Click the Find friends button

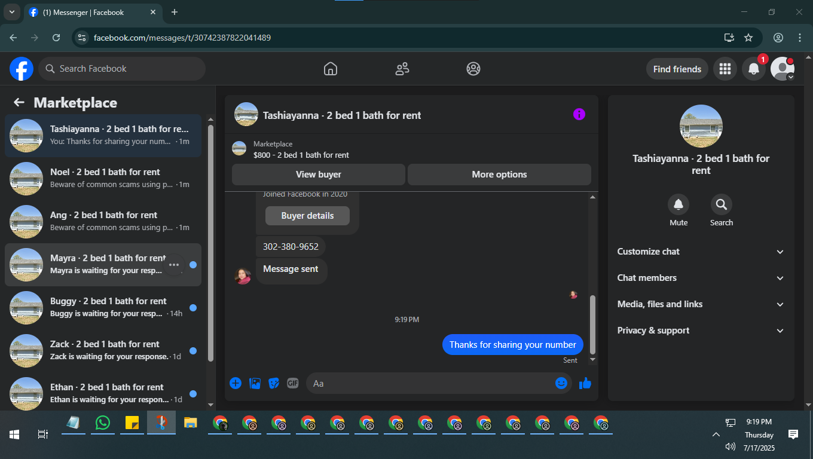(677, 69)
